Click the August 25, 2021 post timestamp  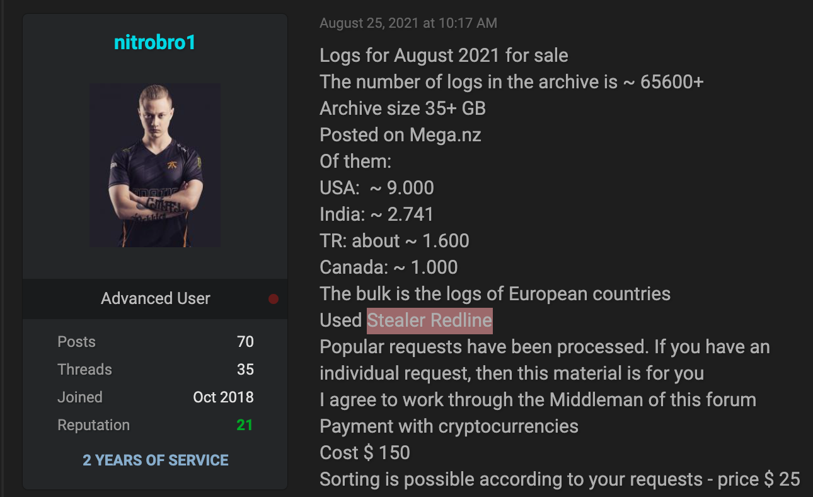pyautogui.click(x=408, y=23)
